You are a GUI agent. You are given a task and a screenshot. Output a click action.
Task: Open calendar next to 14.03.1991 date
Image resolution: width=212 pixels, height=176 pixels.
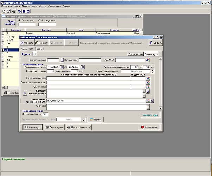point(61,67)
